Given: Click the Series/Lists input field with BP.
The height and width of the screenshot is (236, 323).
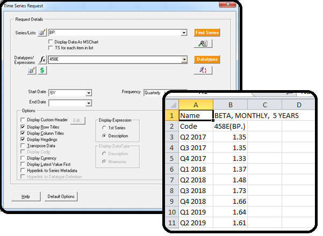Looking at the screenshot, I should 114,33.
